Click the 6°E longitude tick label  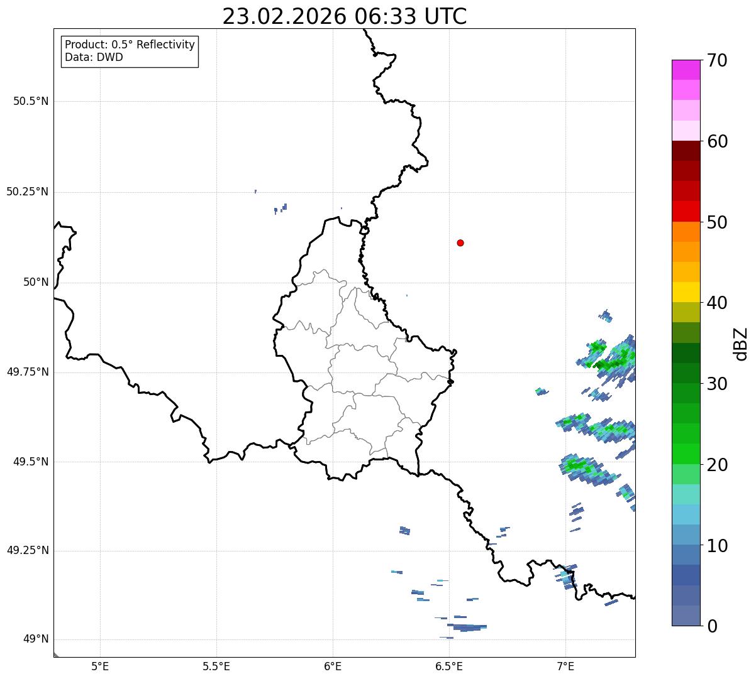coord(333,666)
